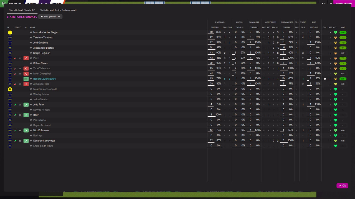Click the info icon beside Takehiro Tomiyasu
Screen dimensions: 355x199
[31, 38]
